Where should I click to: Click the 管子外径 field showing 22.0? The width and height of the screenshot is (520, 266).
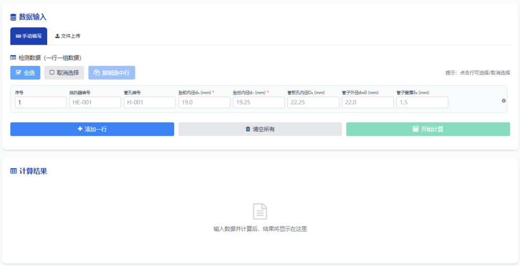coord(368,102)
